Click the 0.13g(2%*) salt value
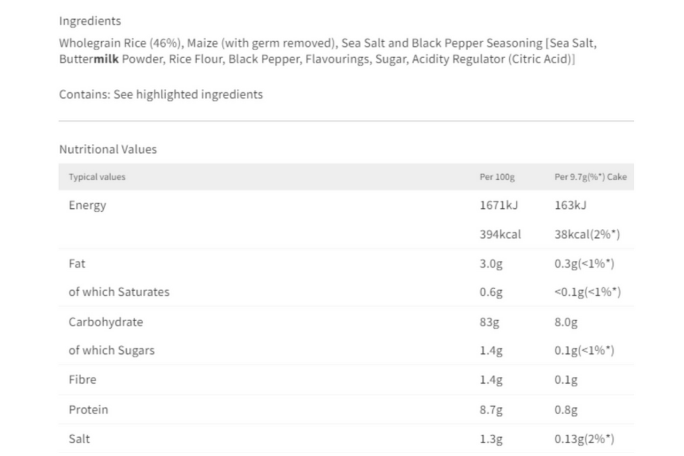684x456 pixels. (584, 439)
